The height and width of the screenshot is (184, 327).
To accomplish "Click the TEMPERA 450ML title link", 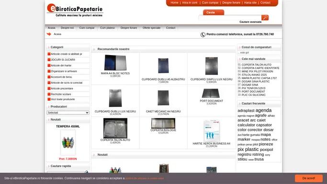I will [68, 126].
